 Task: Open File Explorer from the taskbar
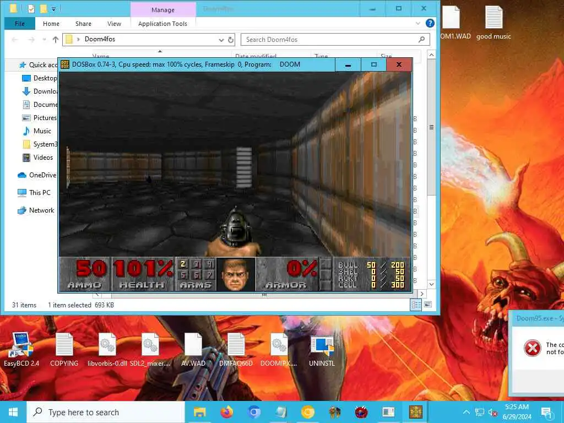(x=199, y=412)
